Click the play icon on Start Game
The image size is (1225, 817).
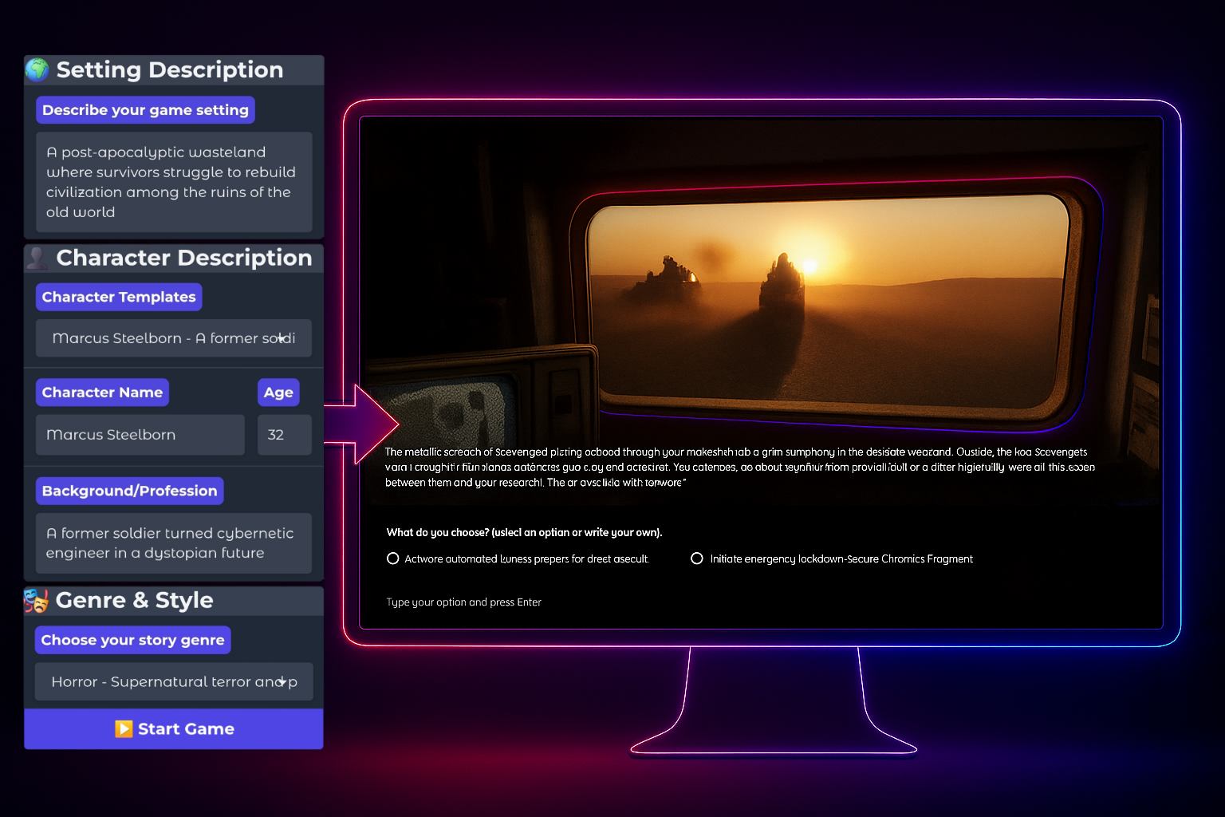point(124,728)
